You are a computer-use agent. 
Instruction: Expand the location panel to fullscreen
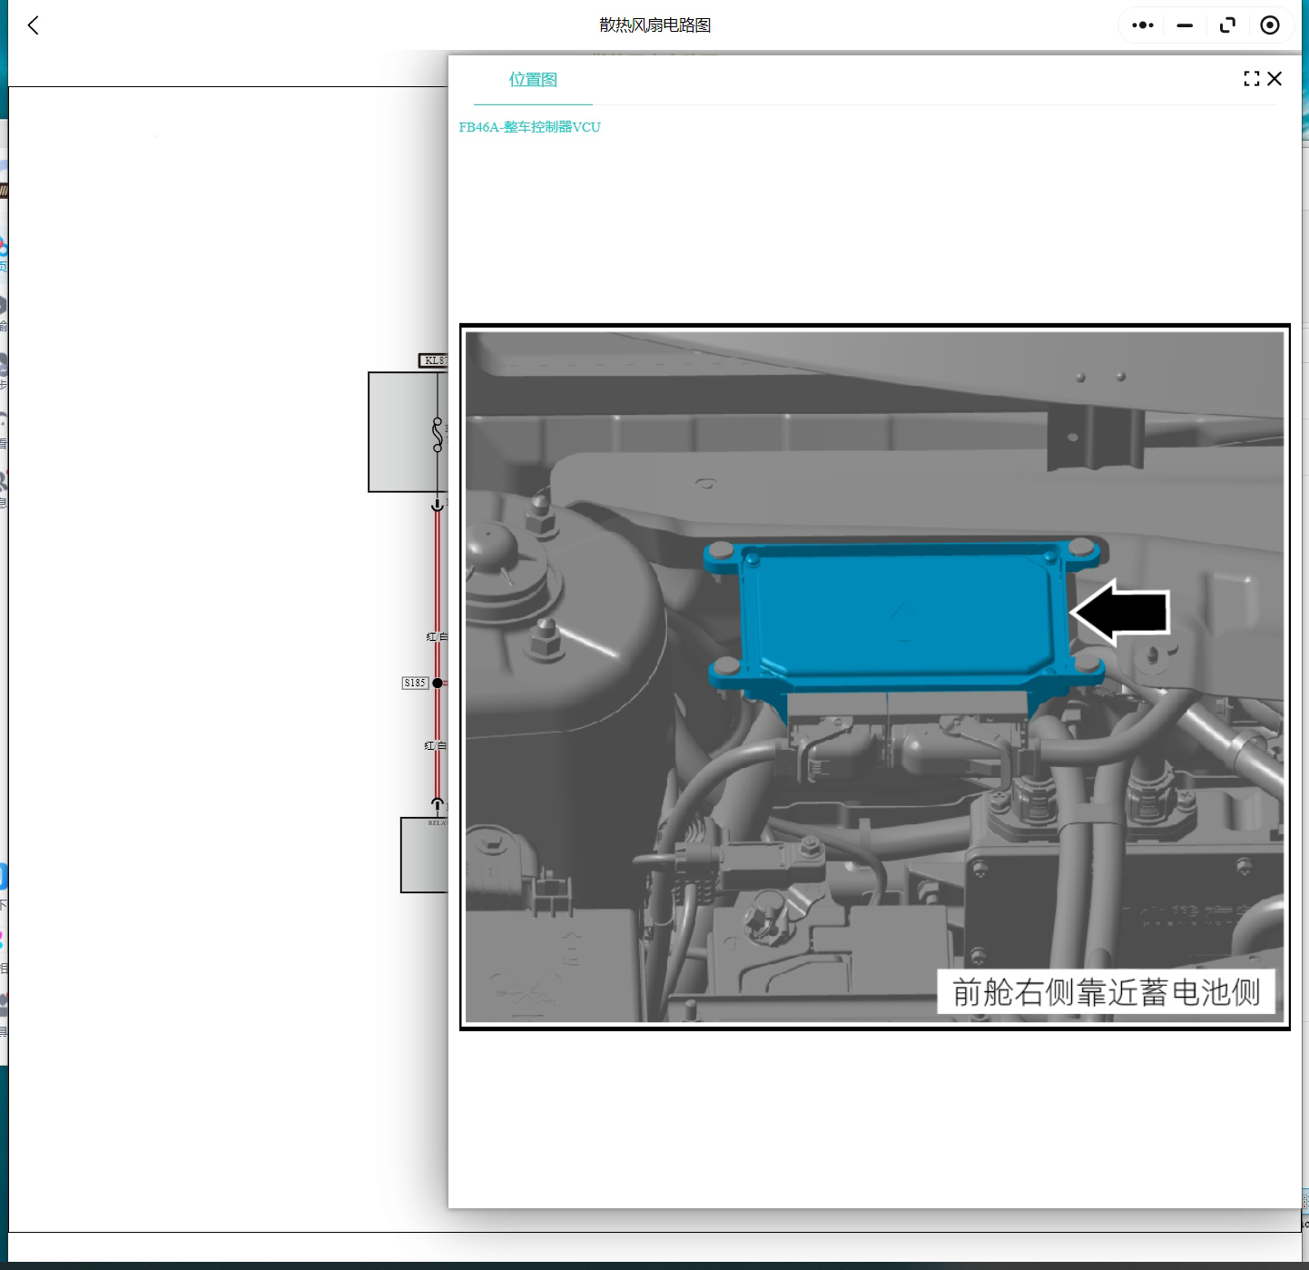pyautogui.click(x=1251, y=79)
